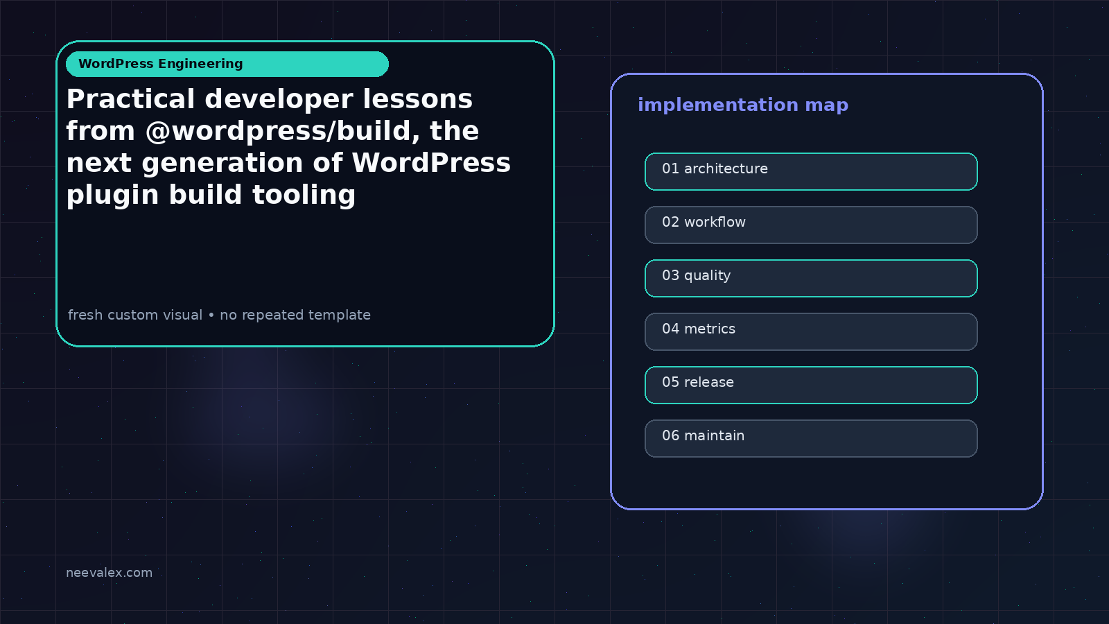
Task: Click the WordPress Engineering badge
Action: 227,64
